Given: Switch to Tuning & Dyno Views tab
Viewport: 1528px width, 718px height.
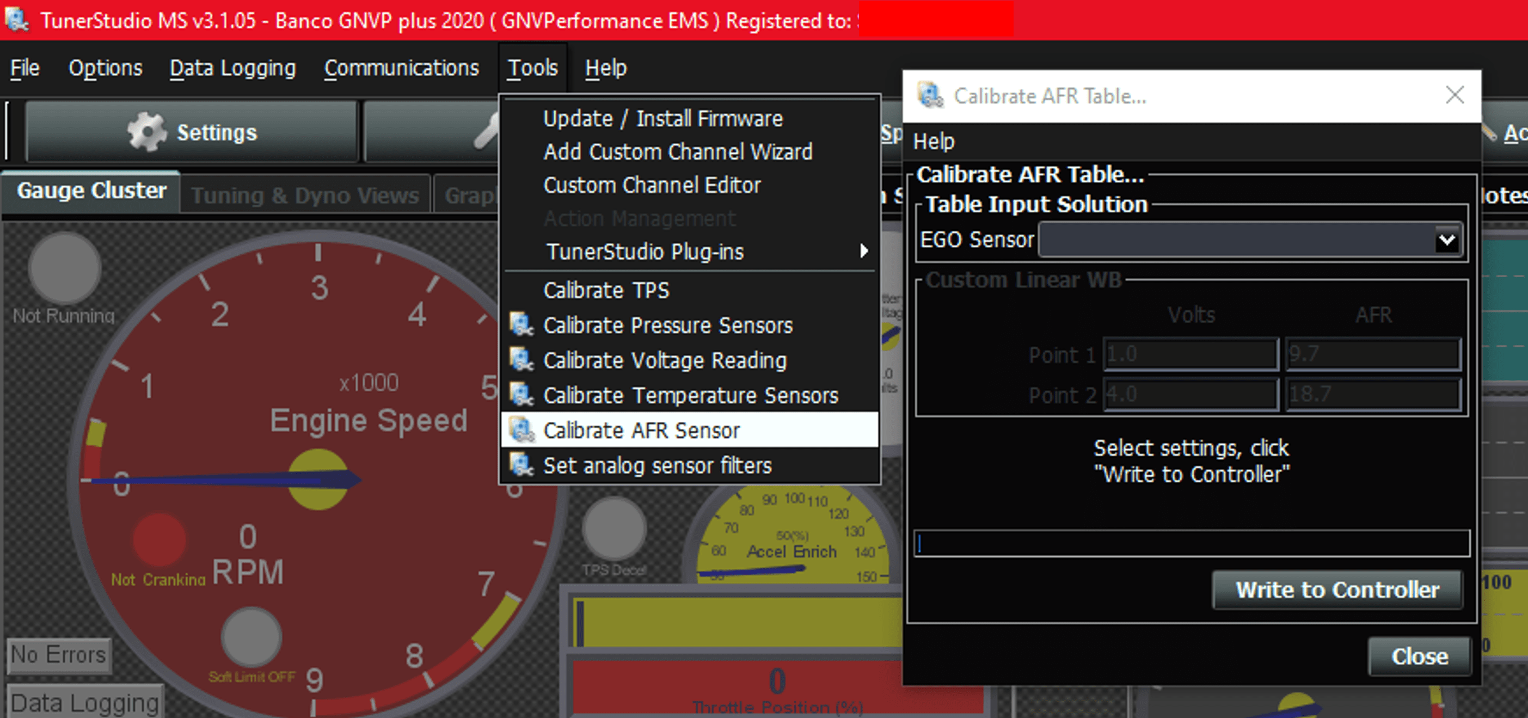Looking at the screenshot, I should [x=305, y=195].
